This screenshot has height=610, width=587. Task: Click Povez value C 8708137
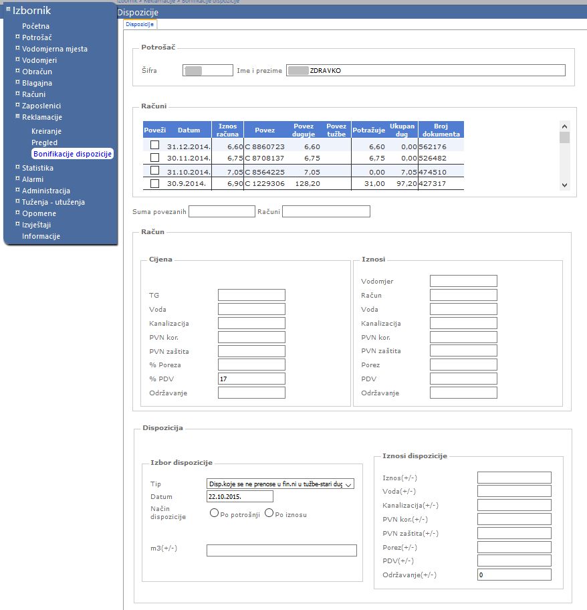pyautogui.click(x=265, y=158)
